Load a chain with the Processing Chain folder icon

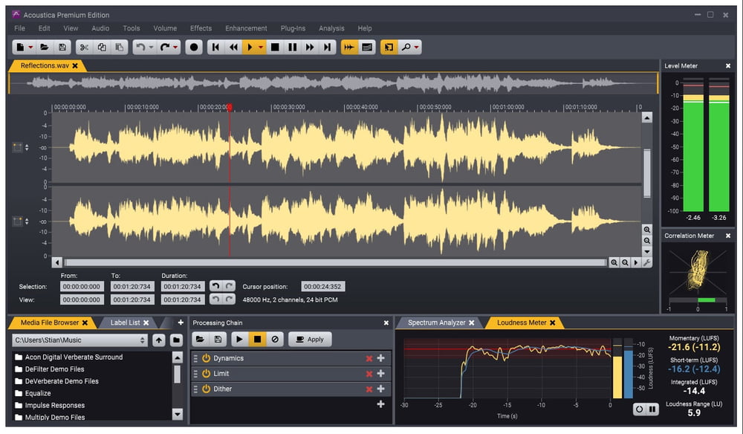click(x=200, y=339)
